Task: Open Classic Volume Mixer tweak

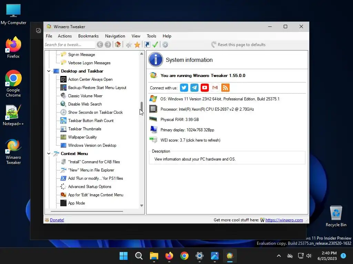Action: point(85,96)
